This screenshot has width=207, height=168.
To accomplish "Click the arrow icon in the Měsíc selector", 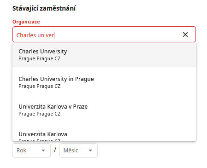I will coord(90,151).
